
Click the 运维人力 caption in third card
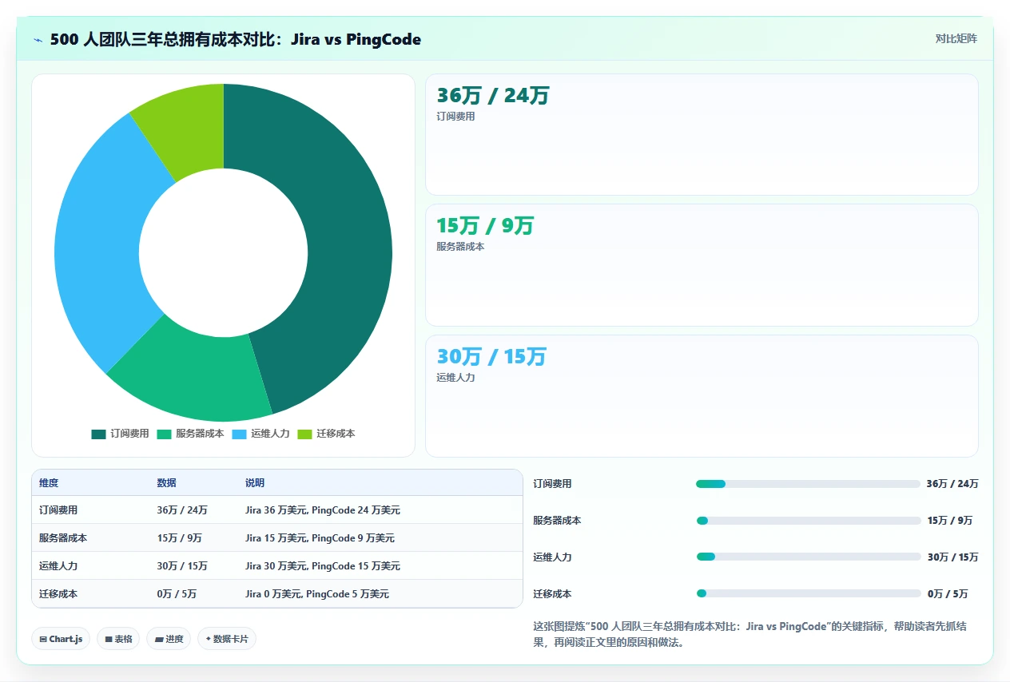(455, 377)
